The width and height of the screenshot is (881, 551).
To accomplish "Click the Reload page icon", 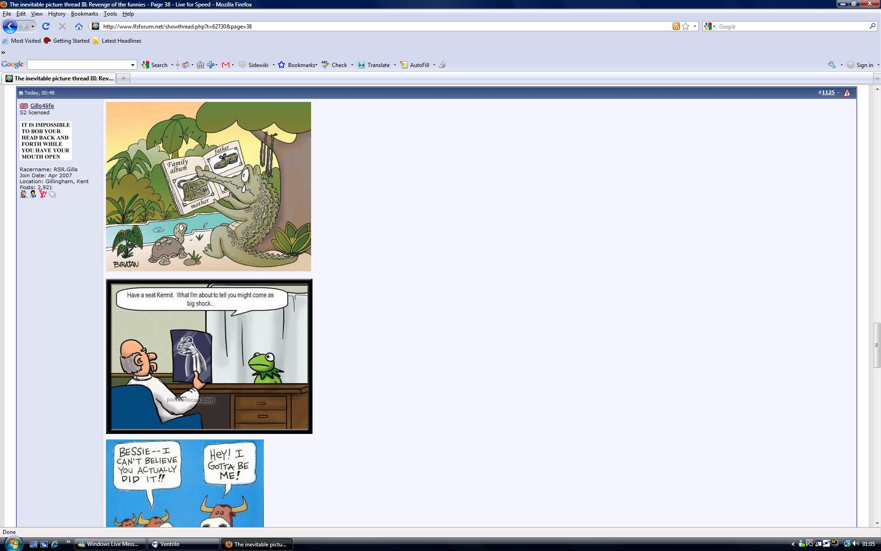I will point(46,26).
